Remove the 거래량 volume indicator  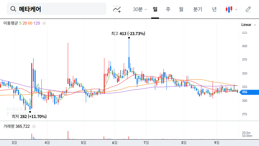click(x=34, y=126)
